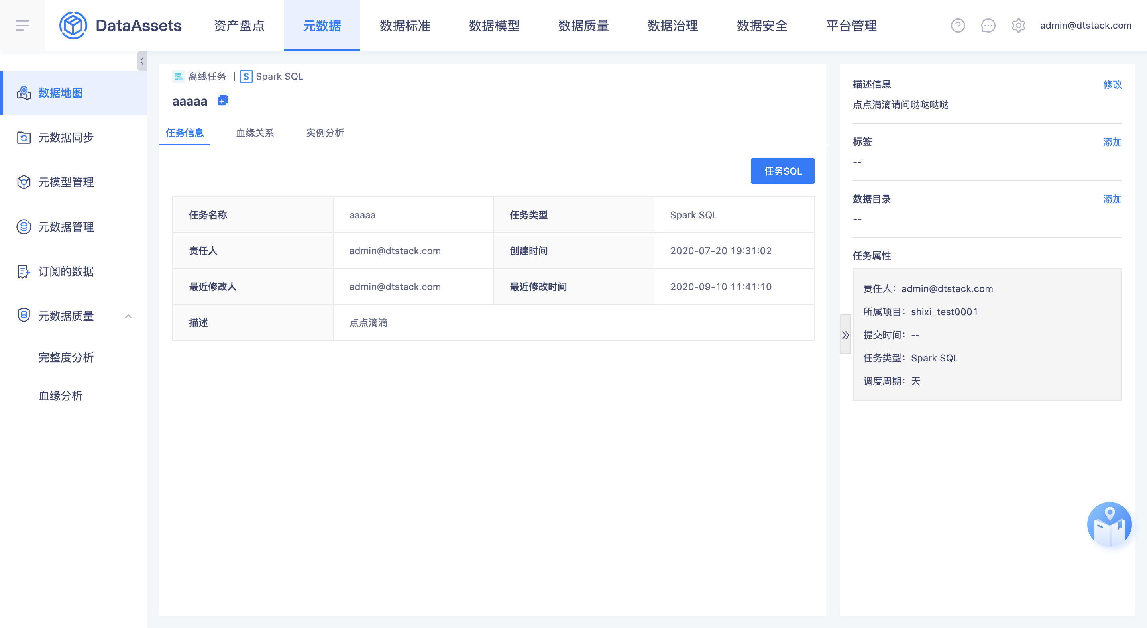Open the 平台管理 top menu
The height and width of the screenshot is (628, 1147).
851,26
